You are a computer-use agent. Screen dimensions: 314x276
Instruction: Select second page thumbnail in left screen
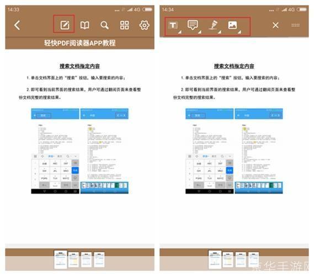point(73,260)
